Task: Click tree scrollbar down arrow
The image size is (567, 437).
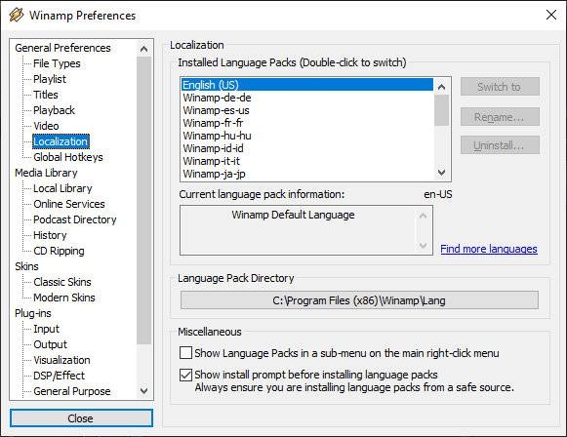Action: [143, 391]
